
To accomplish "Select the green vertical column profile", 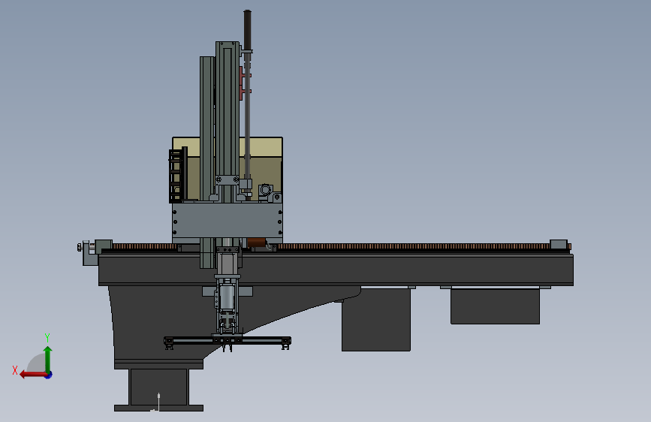I will [227, 112].
